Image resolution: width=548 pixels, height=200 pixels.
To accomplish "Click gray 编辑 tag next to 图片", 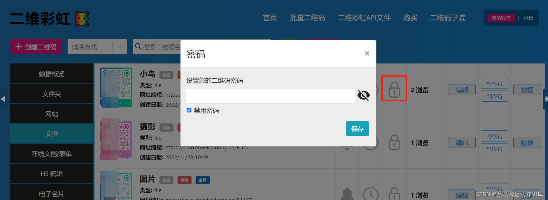I will coord(167,180).
